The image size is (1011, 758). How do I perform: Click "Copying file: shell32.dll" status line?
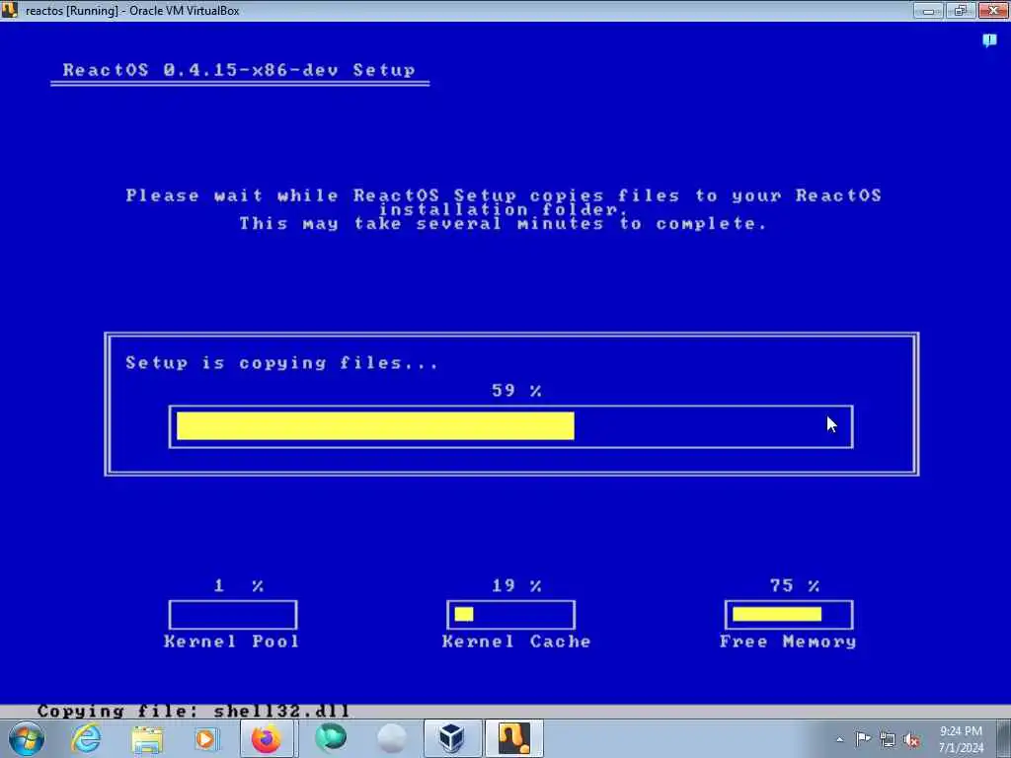pyautogui.click(x=194, y=711)
